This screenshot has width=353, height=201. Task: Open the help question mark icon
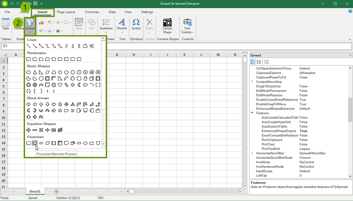click(x=350, y=11)
